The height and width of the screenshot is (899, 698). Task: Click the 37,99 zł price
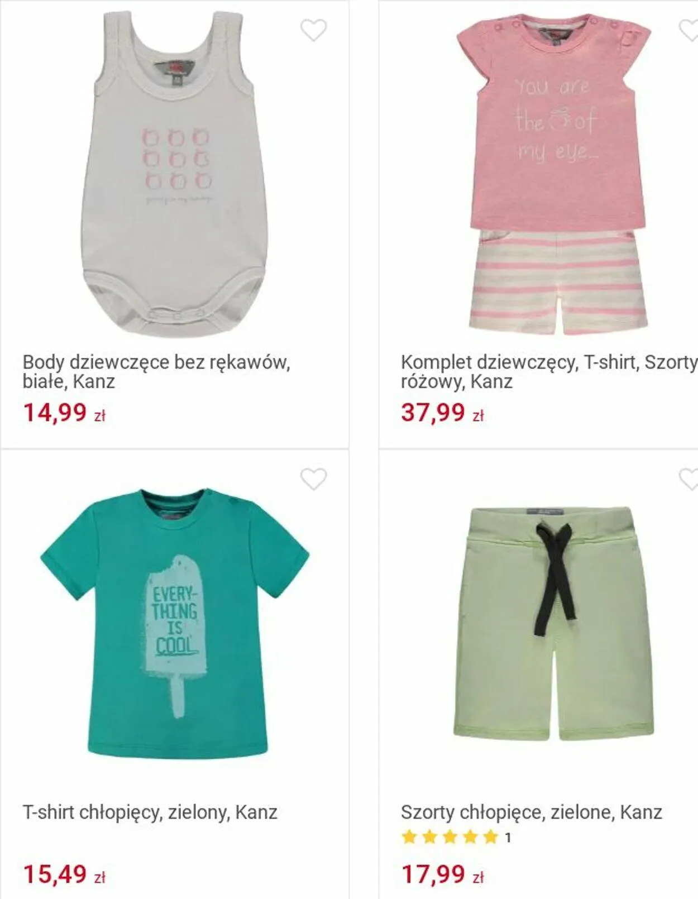click(442, 413)
